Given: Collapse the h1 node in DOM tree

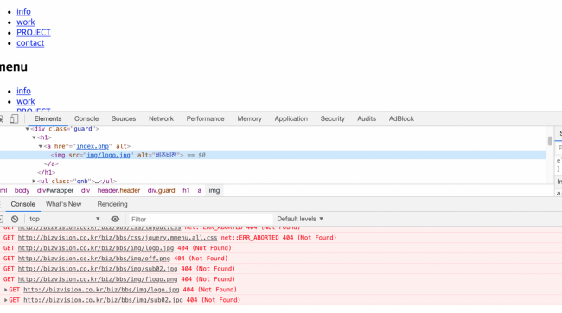Looking at the screenshot, I should (34, 137).
